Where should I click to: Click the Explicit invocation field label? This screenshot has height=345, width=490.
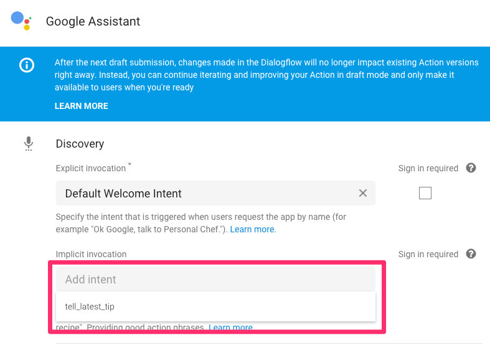pyautogui.click(x=92, y=168)
